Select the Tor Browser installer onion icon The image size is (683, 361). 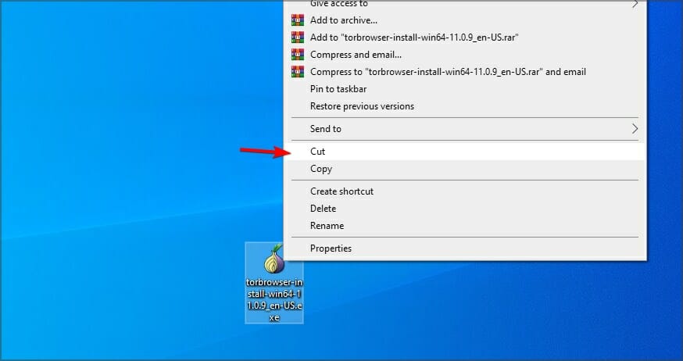(x=274, y=259)
